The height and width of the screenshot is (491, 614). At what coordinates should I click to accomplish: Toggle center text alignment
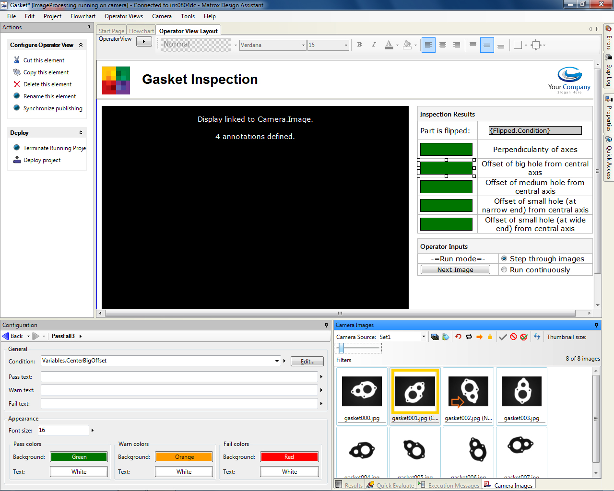pos(442,45)
